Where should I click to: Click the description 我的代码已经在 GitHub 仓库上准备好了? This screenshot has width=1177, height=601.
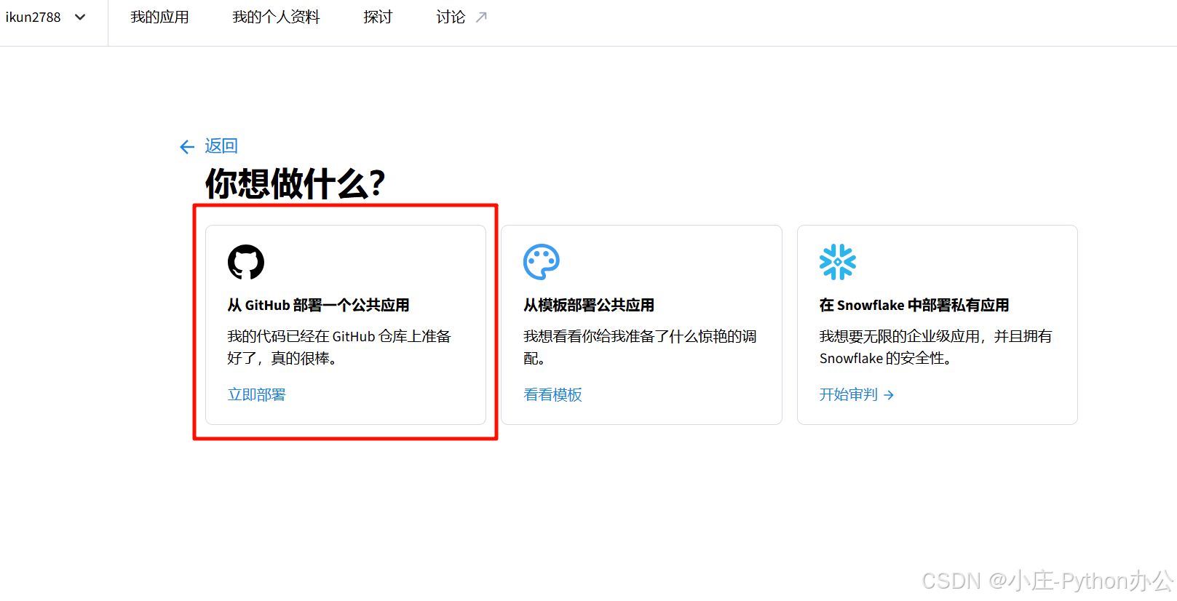pos(339,347)
